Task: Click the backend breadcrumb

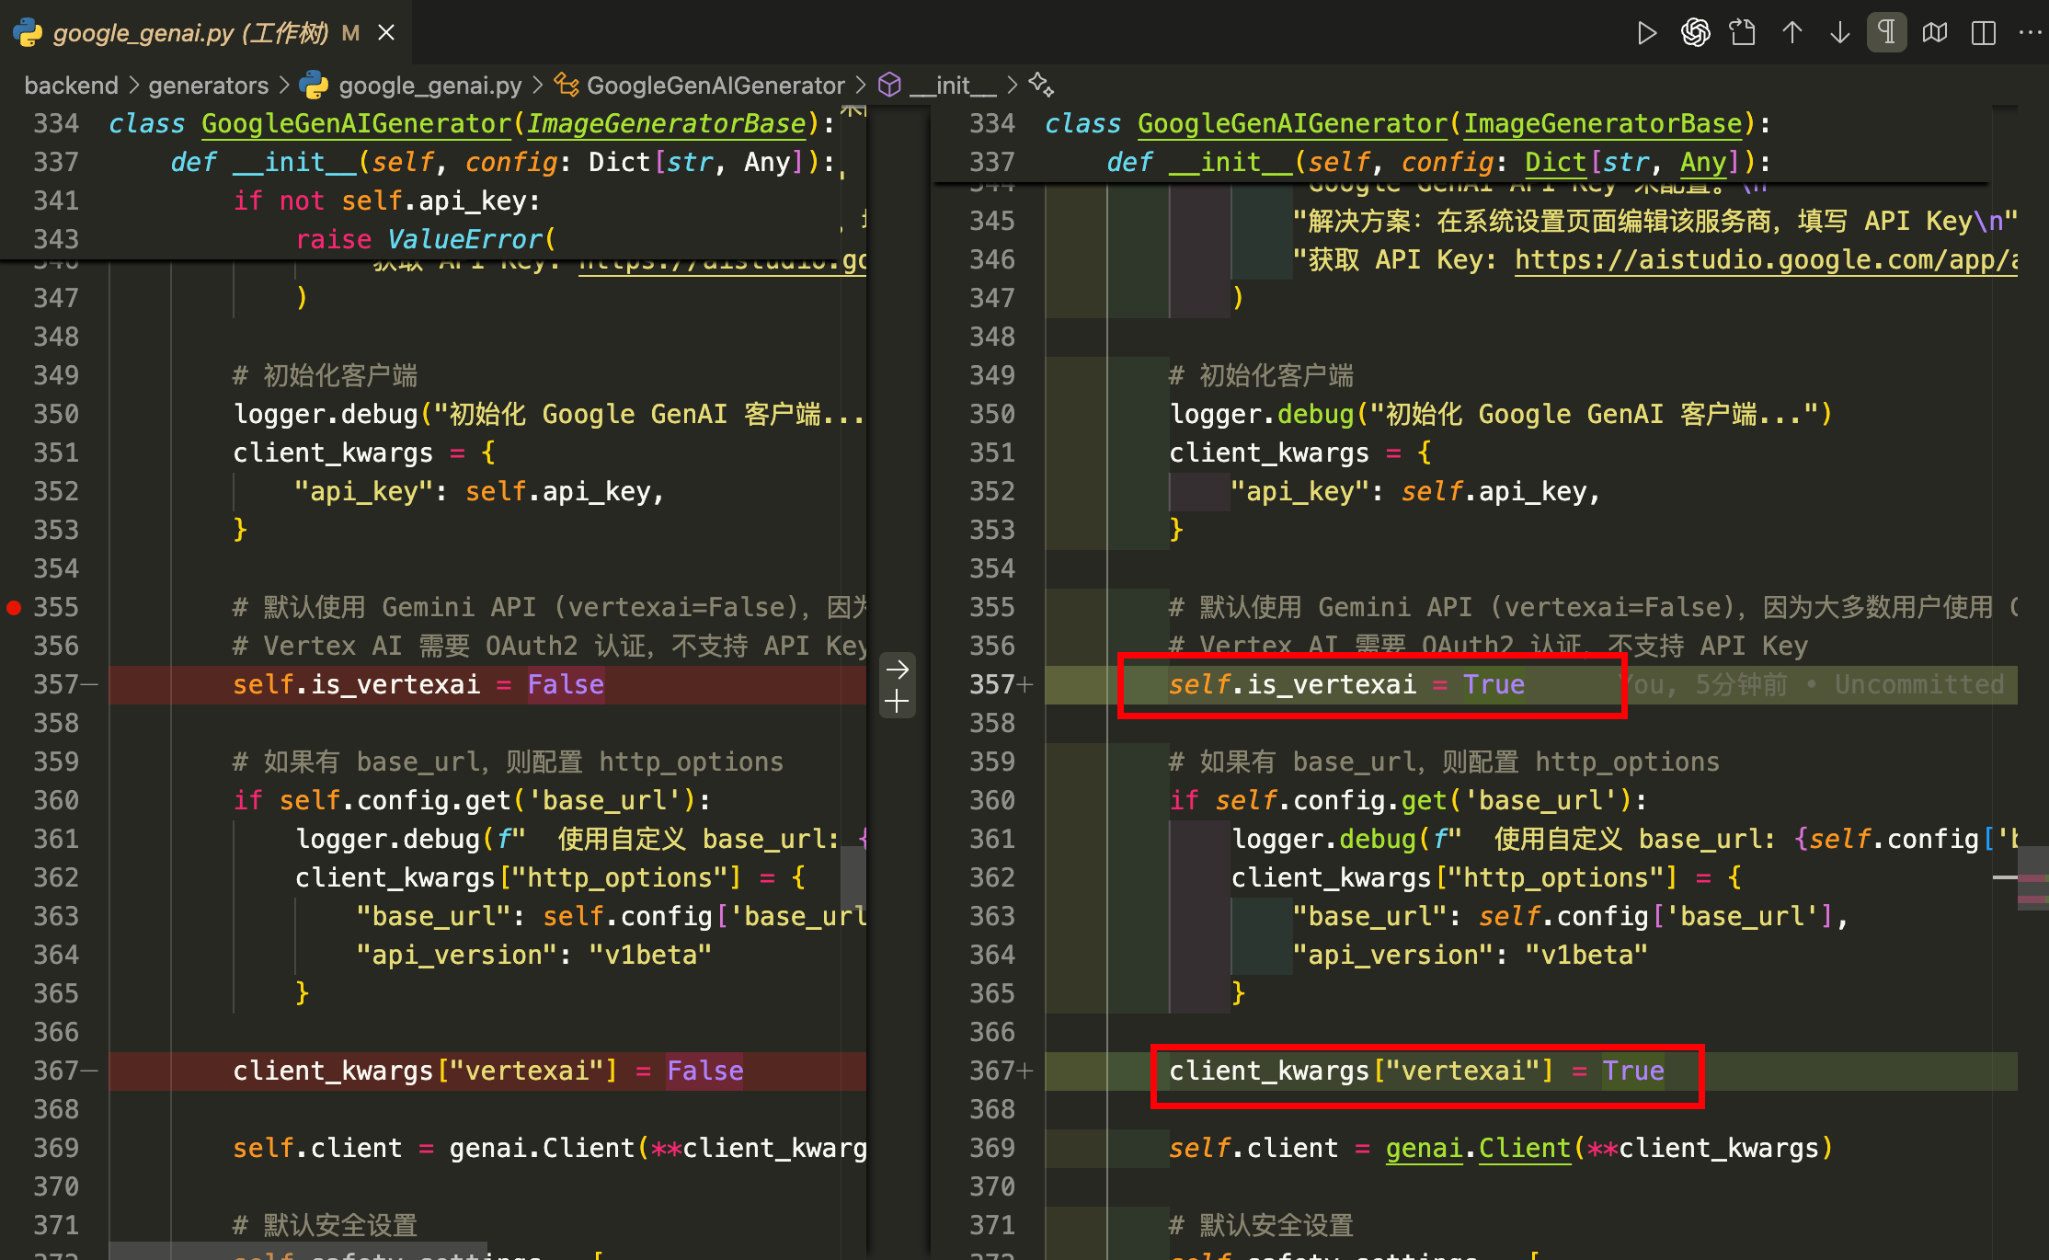Action: 72,86
